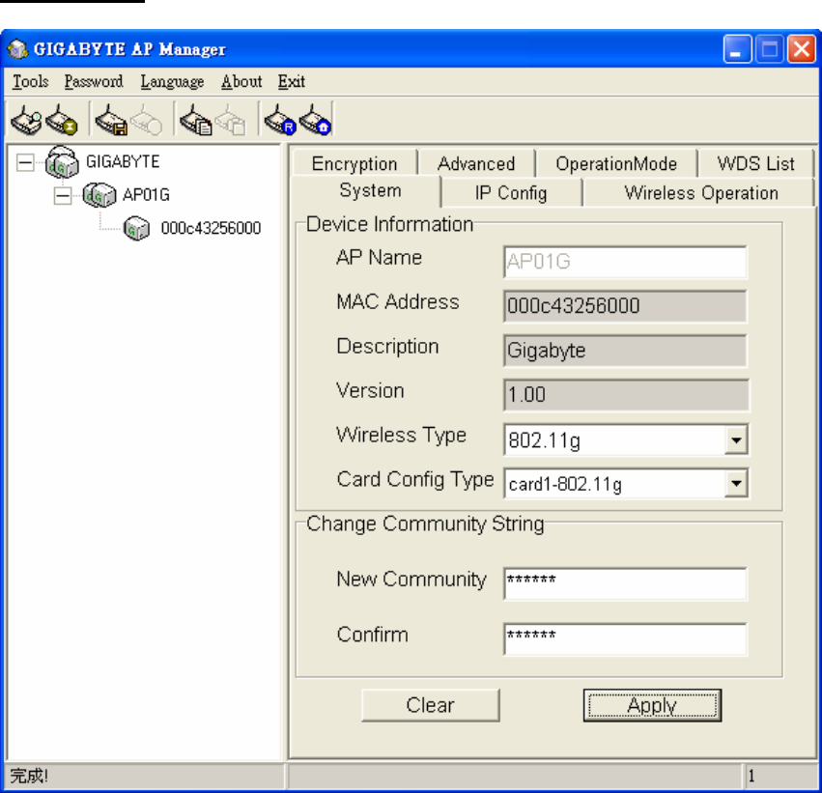822x793 pixels.
Task: Click the Version field showing 1.00
Action: 626,395
